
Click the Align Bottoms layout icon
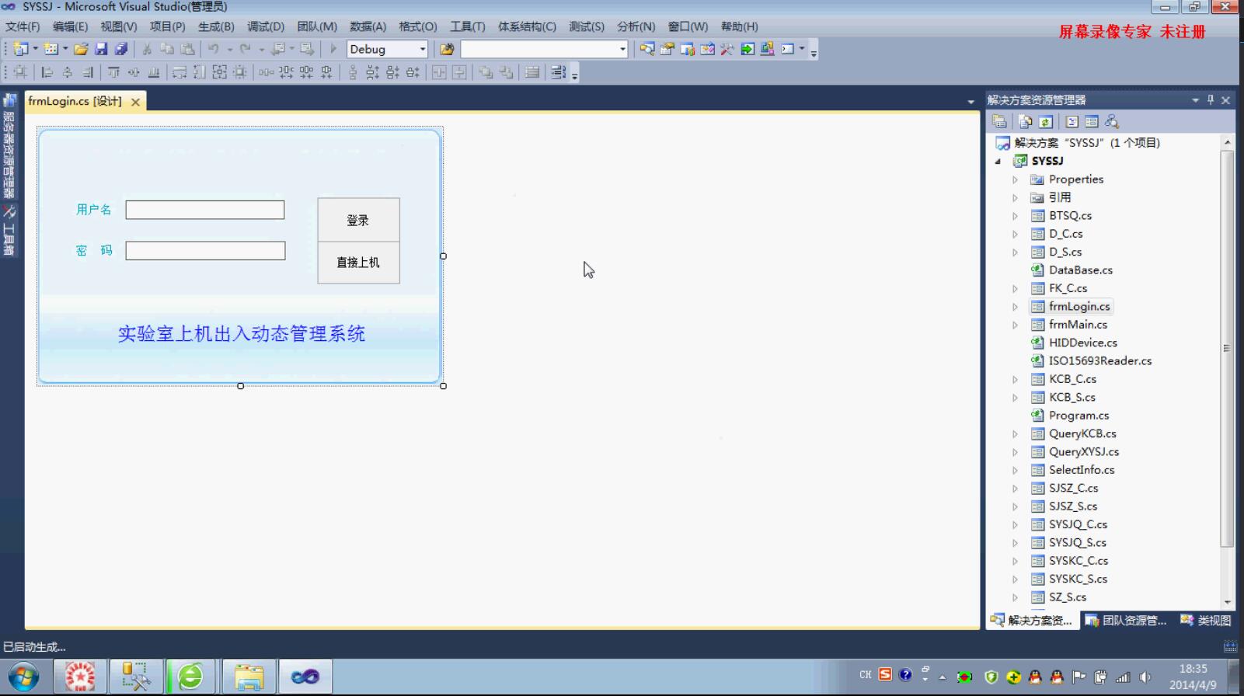click(154, 72)
